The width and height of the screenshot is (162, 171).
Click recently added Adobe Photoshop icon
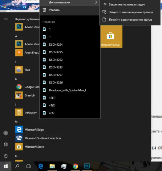point(19,27)
